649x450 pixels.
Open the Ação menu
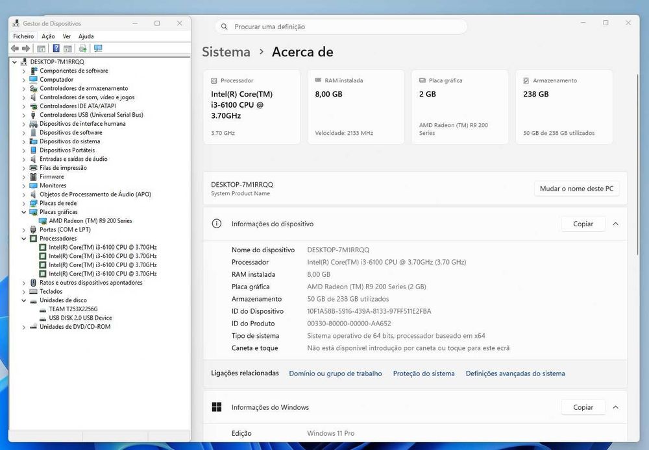tap(48, 36)
